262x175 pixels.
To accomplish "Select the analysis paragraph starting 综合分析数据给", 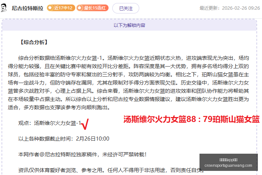I will coord(128,83).
